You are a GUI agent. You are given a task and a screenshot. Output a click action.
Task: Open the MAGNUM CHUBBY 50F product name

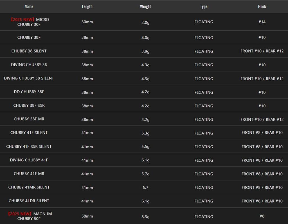(29, 216)
